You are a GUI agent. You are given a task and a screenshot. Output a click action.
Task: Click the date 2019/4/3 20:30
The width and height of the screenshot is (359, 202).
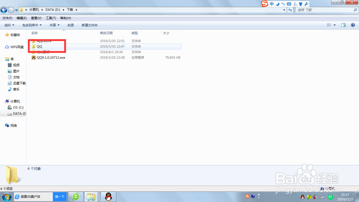(x=111, y=52)
